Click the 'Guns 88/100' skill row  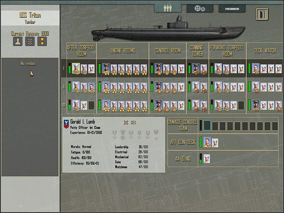131,162
